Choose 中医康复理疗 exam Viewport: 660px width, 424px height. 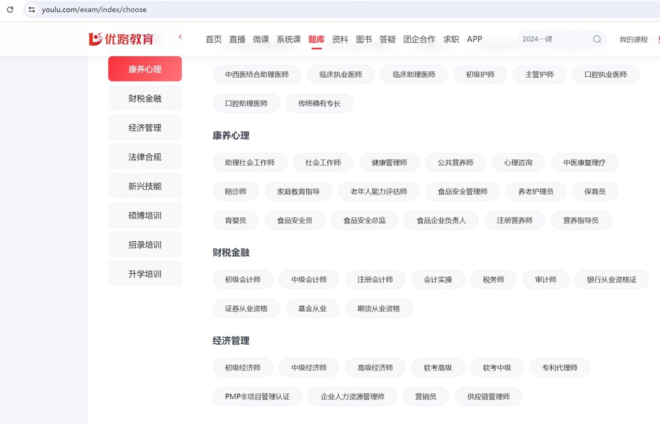[585, 162]
